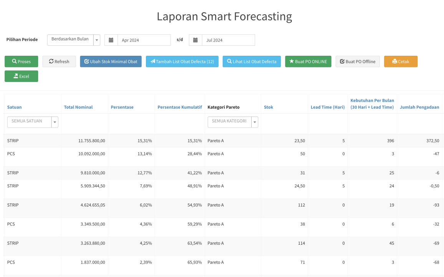Image resolution: width=444 pixels, height=277 pixels.
Task: Expand the Semua Satuan filter dropdown
Action: 33,122
